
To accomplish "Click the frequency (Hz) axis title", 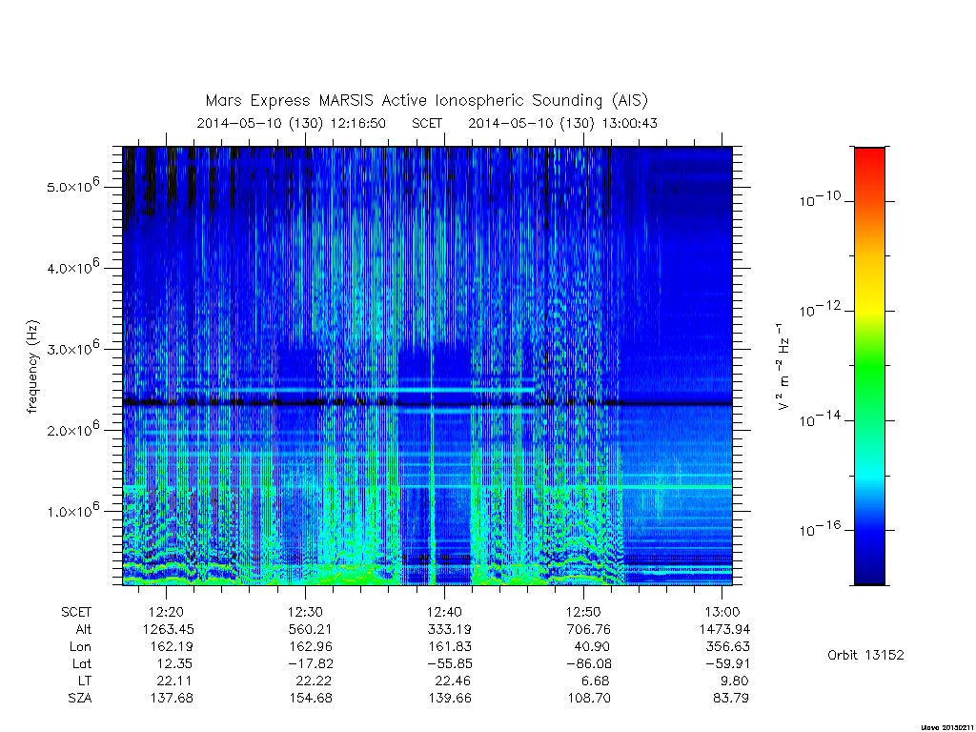I will (33, 367).
